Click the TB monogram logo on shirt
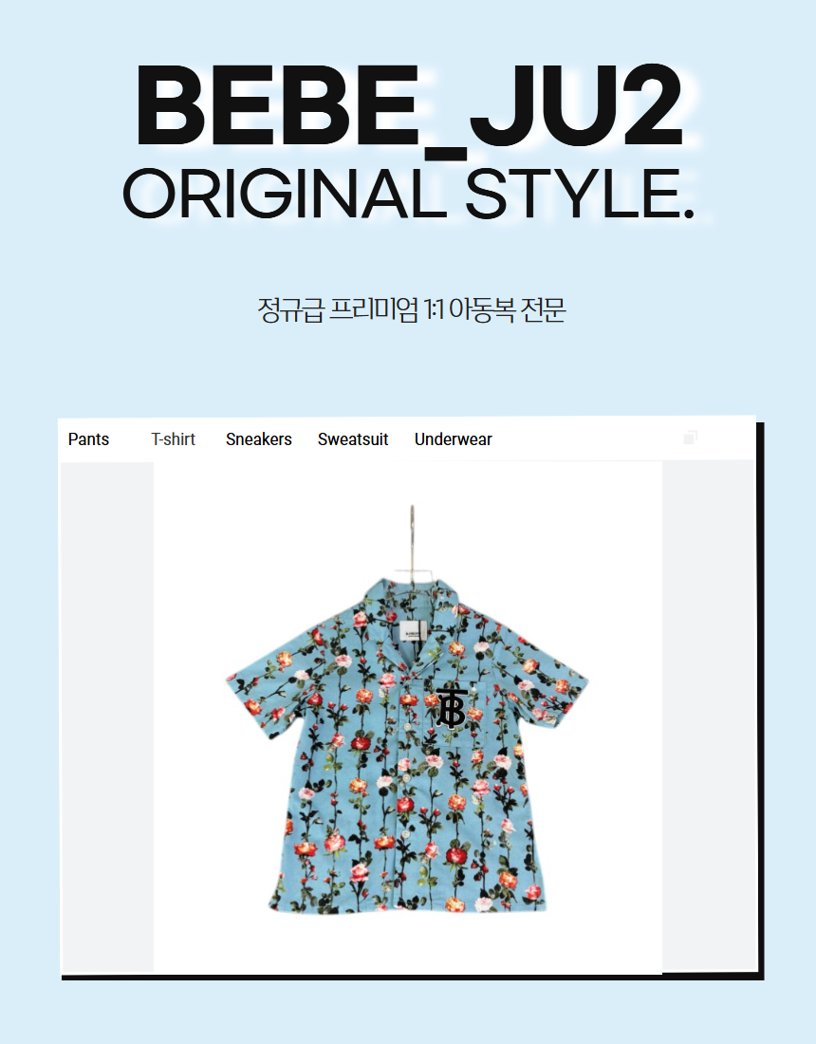The height and width of the screenshot is (1044, 816). pos(452,705)
